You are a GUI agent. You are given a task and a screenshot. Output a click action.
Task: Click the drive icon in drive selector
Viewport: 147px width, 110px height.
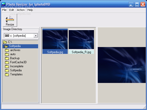[x=7, y=36]
